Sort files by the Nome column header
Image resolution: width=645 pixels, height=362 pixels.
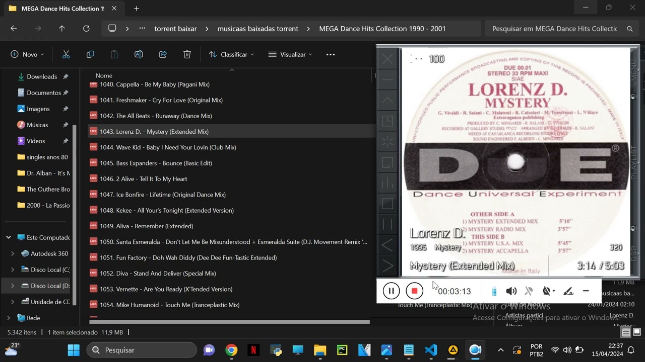click(104, 76)
